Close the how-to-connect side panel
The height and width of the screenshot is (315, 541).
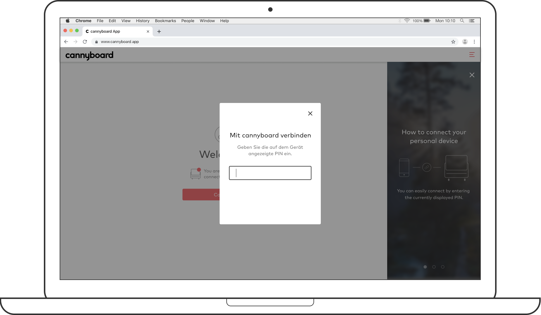click(x=472, y=75)
